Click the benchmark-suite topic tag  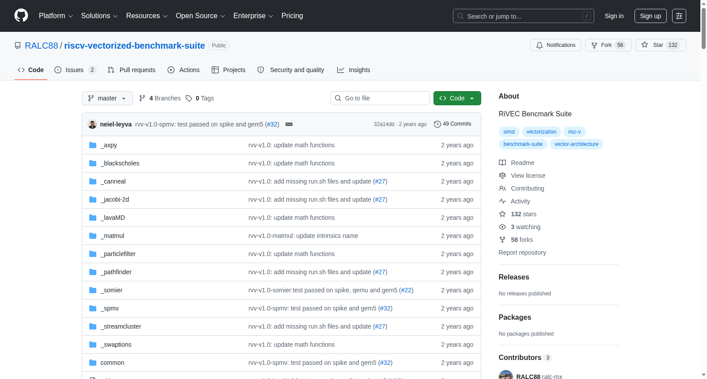click(x=523, y=144)
